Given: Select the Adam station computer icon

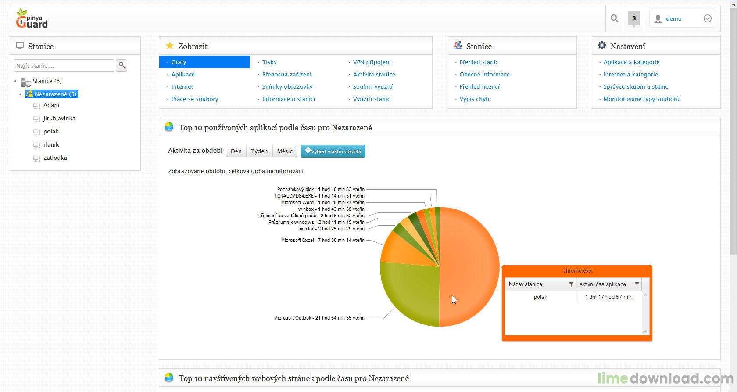Looking at the screenshot, I should coord(37,105).
